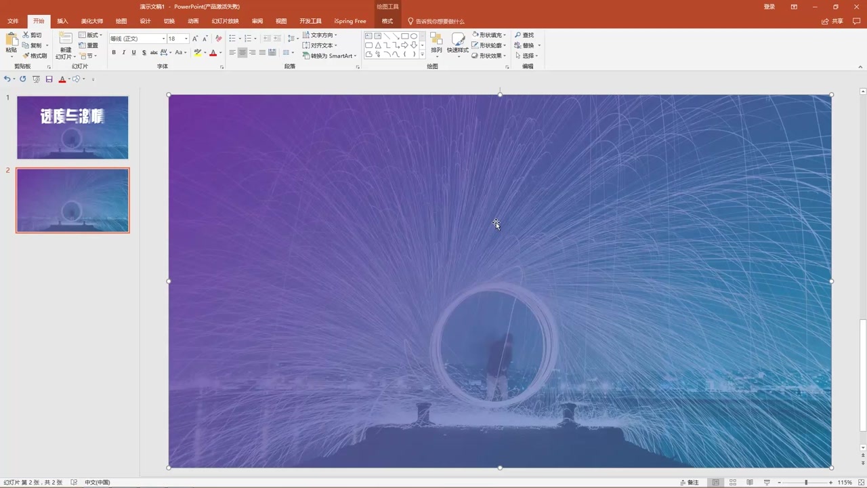Click the zoom slider handle in status bar

pyautogui.click(x=806, y=483)
